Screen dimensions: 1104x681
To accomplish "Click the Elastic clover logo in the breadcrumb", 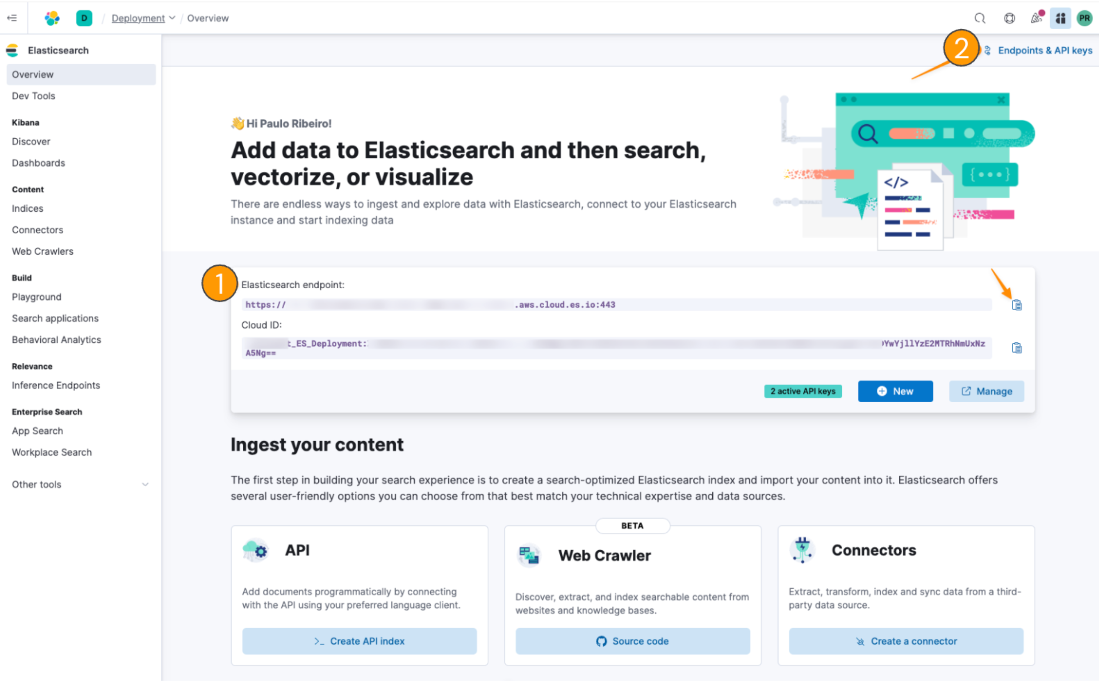I will (x=52, y=18).
